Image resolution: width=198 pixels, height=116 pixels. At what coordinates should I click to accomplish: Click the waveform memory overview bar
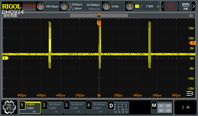[99, 16]
